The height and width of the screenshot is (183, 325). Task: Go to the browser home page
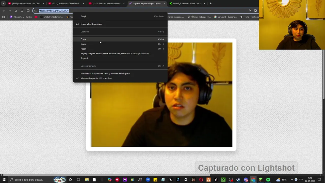pos(22,11)
